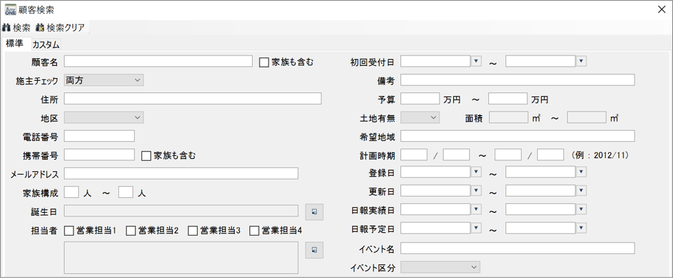
Task: Open 登録日 end date dropdown arrow
Action: pos(581,171)
